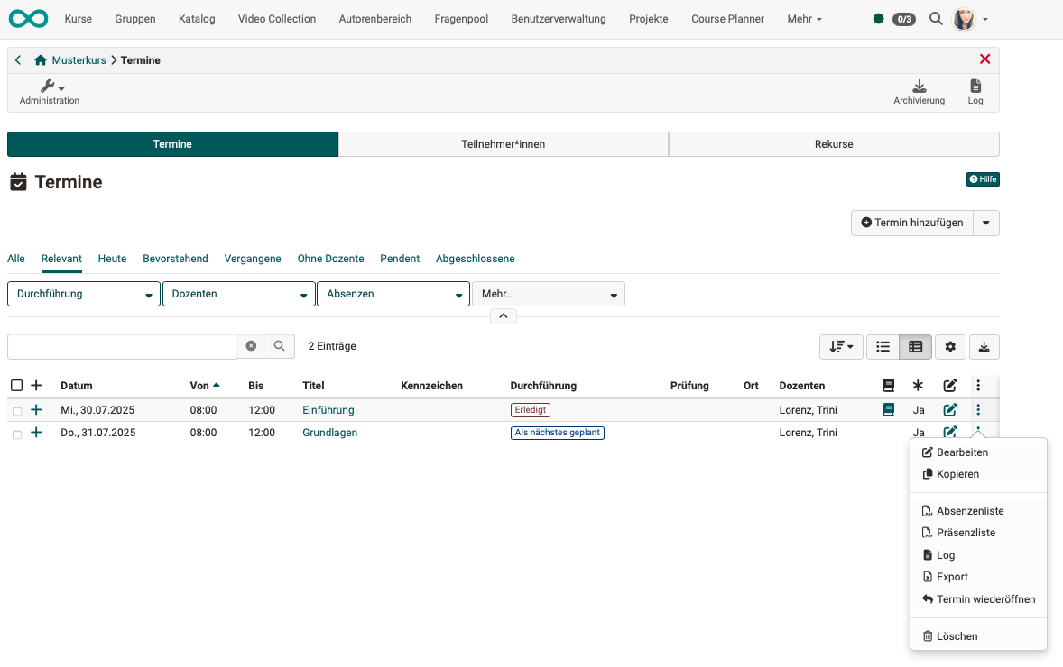This screenshot has height=667, width=1063.
Task: Click into the table search input field
Action: tap(122, 346)
